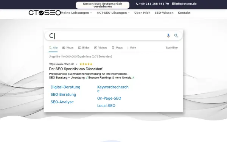
Task: Click the News tab icon
Action: tap(64, 48)
